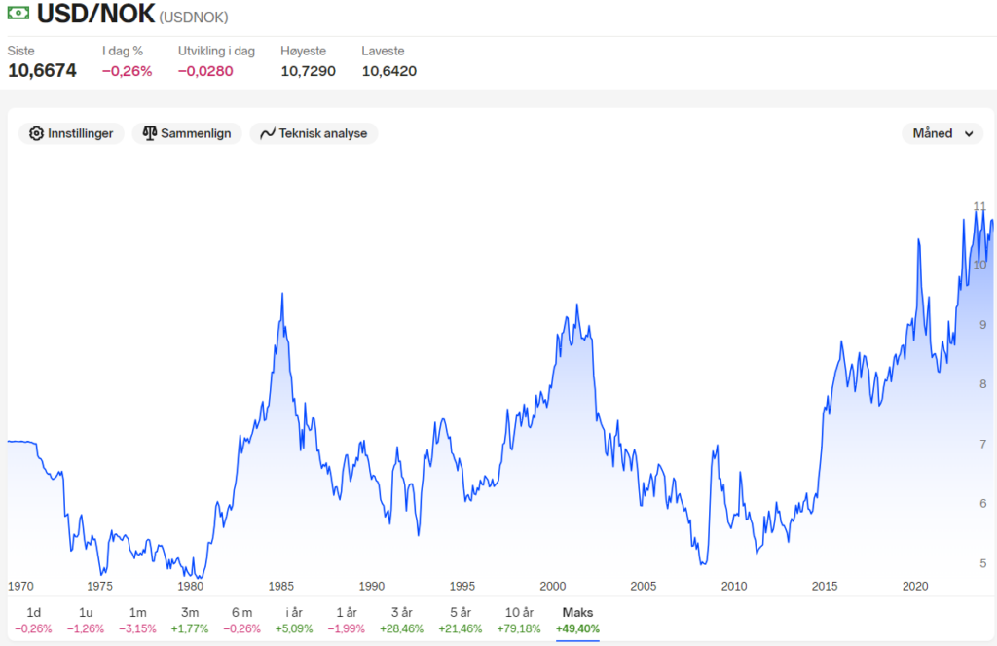Select the 5 år time range tab
Image resolution: width=997 pixels, height=646 pixels.
click(x=461, y=620)
